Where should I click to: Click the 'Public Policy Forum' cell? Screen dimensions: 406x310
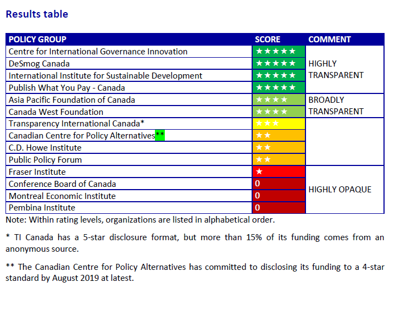129,160
